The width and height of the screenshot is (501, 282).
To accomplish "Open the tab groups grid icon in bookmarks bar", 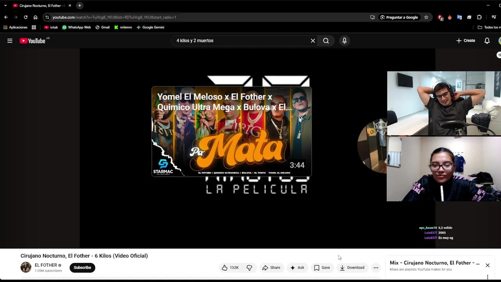I will coord(34,27).
